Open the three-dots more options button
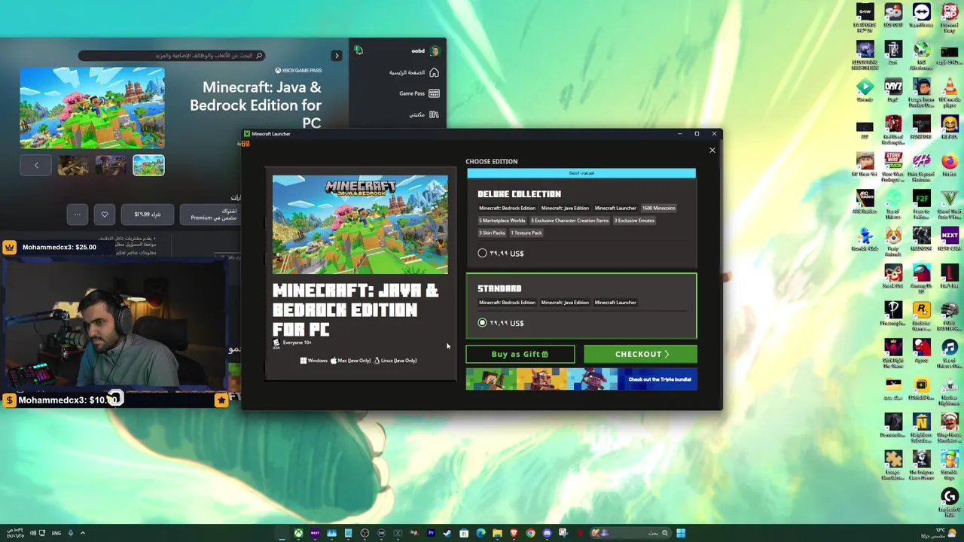This screenshot has height=542, width=964. pyautogui.click(x=77, y=215)
